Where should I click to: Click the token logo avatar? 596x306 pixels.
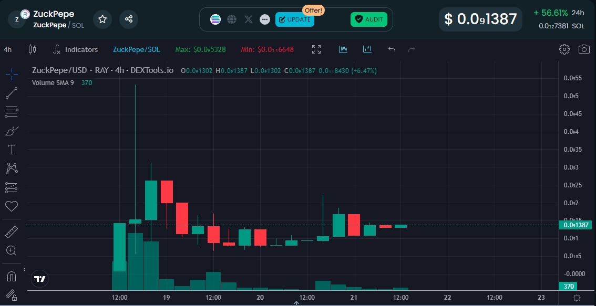(17, 19)
